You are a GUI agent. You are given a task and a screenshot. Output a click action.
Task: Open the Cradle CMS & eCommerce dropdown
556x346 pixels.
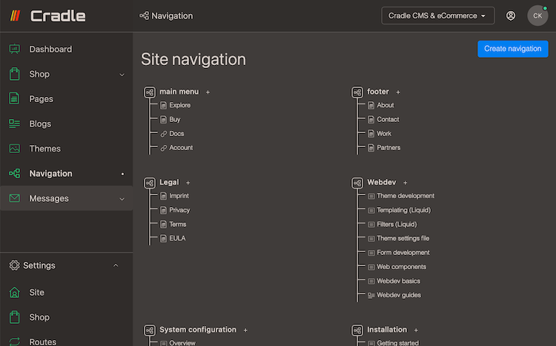437,16
